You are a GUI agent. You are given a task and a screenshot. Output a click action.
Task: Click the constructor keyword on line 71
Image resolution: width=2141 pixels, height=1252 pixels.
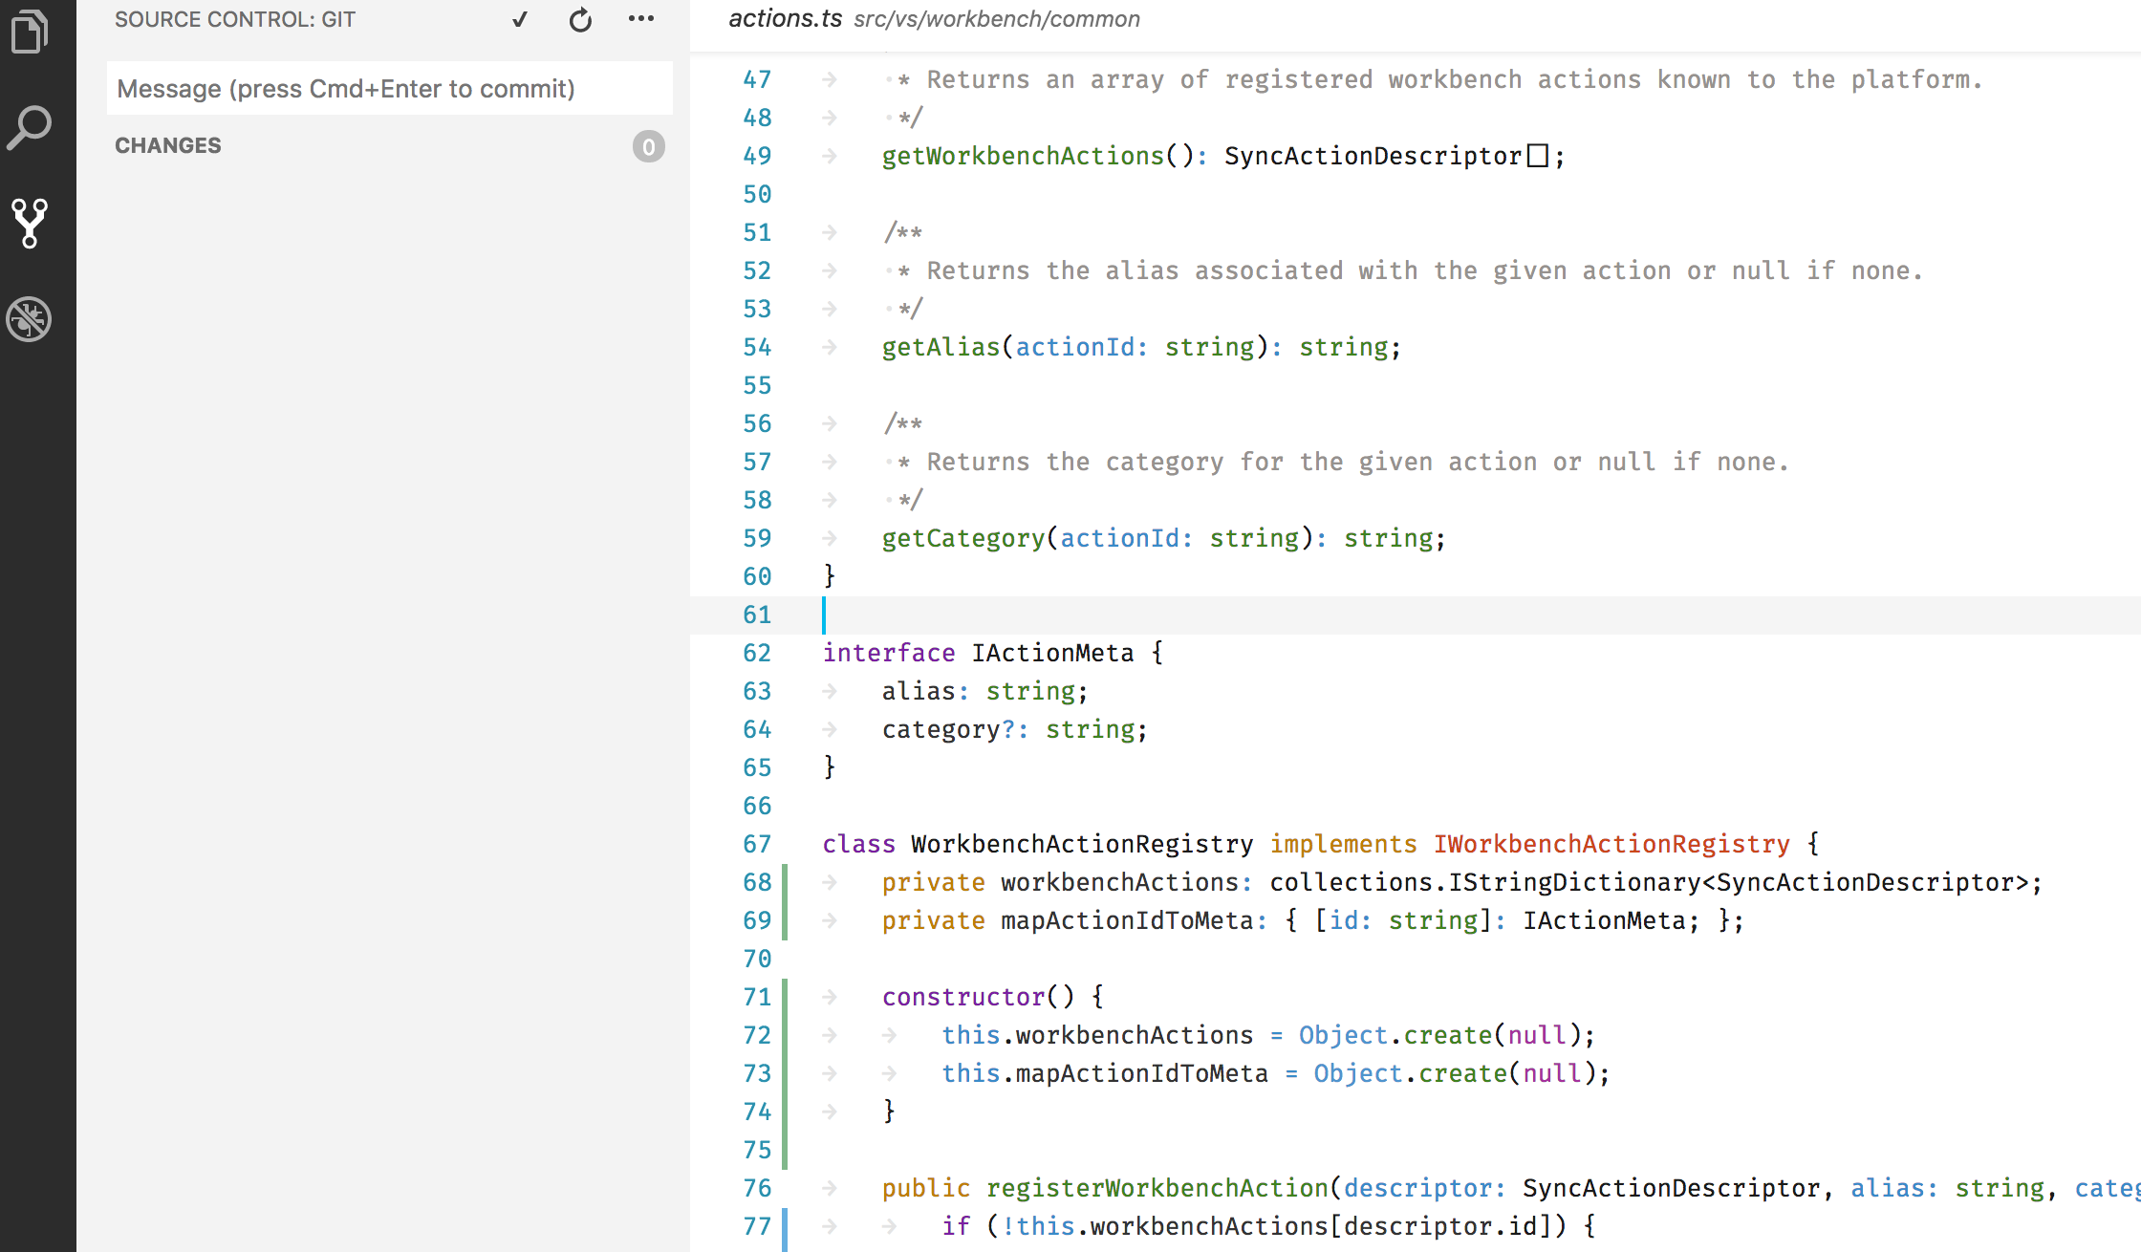(962, 996)
